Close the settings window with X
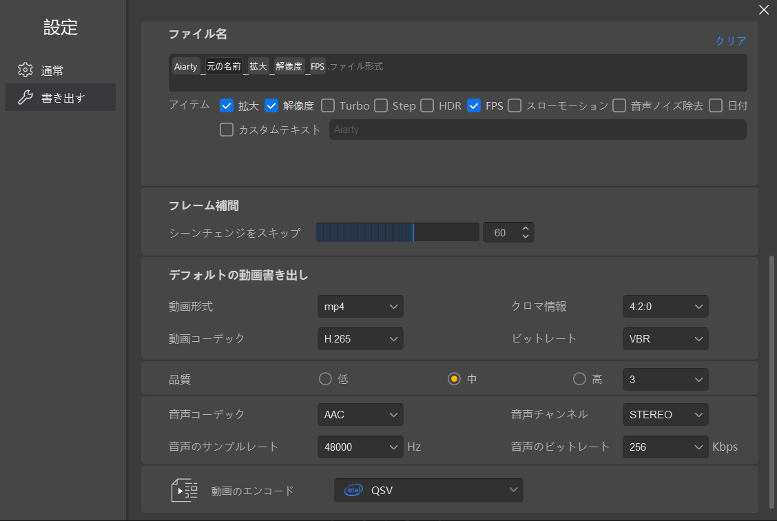The height and width of the screenshot is (521, 777). tap(763, 10)
